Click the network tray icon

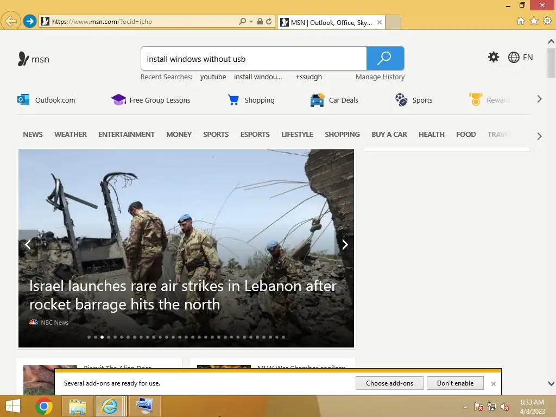492,407
